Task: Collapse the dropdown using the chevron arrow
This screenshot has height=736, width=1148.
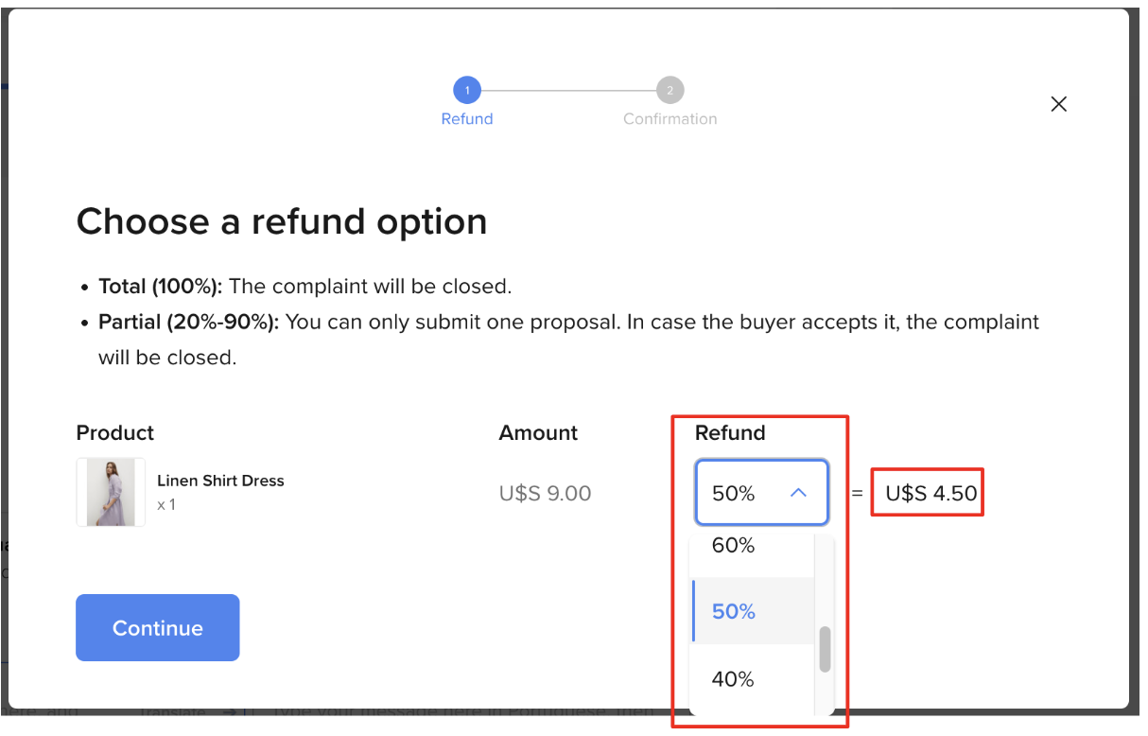Action: (798, 493)
